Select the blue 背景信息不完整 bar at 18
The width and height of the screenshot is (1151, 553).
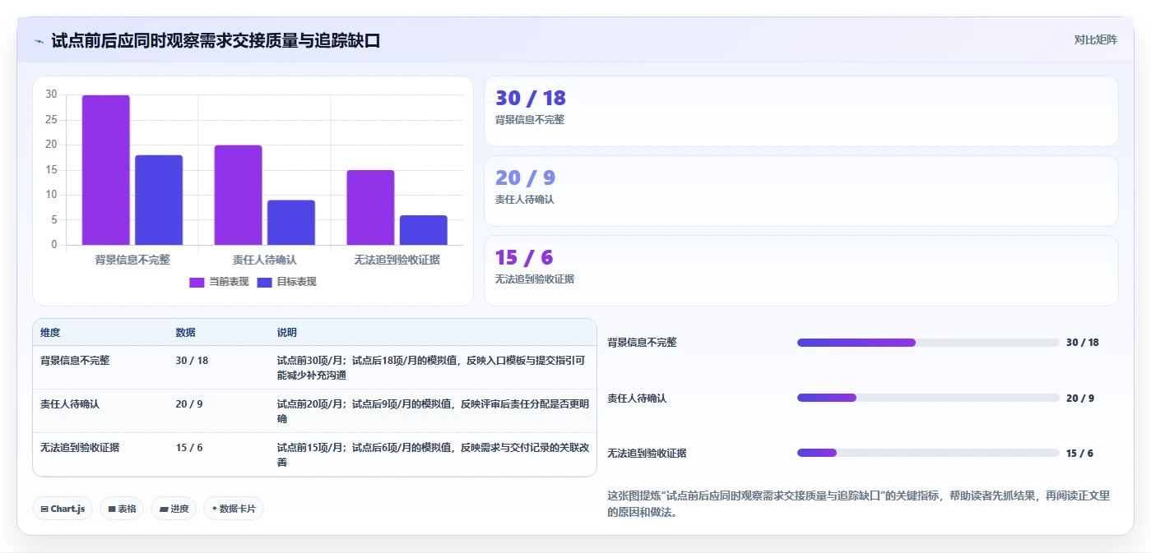pyautogui.click(x=159, y=200)
